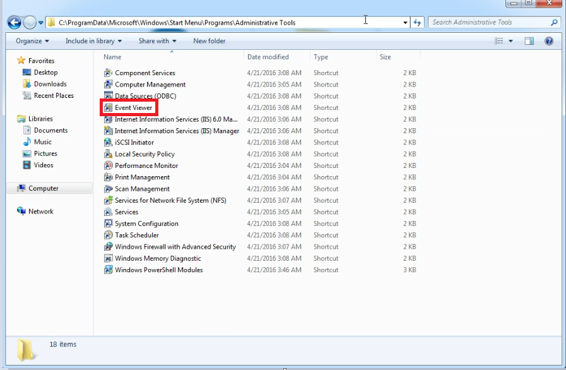The image size is (566, 370).
Task: Refresh the folder view
Action: (x=417, y=22)
